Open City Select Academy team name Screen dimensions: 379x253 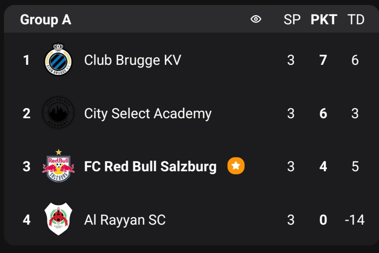point(148,113)
